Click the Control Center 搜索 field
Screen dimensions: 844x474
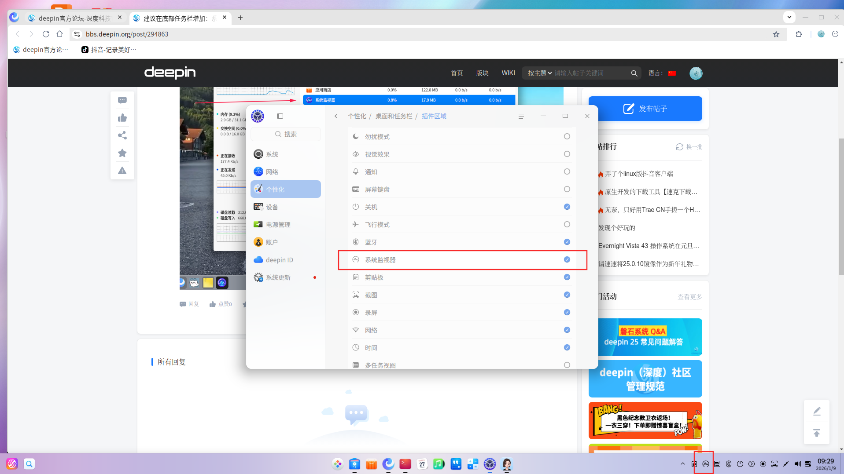(286, 134)
